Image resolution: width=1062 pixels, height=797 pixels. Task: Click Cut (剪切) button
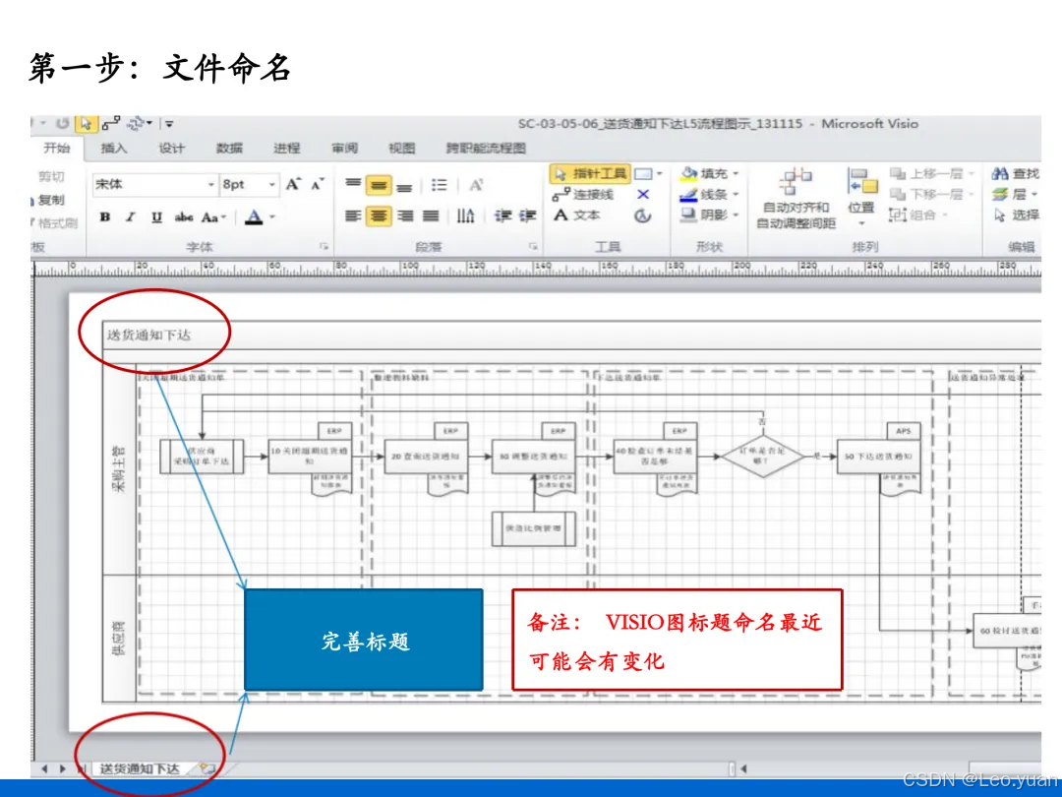pos(49,177)
